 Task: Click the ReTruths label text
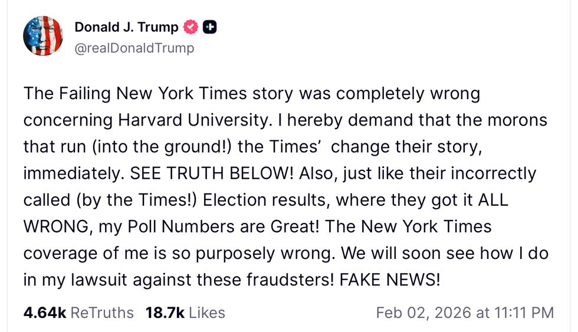[x=102, y=312]
